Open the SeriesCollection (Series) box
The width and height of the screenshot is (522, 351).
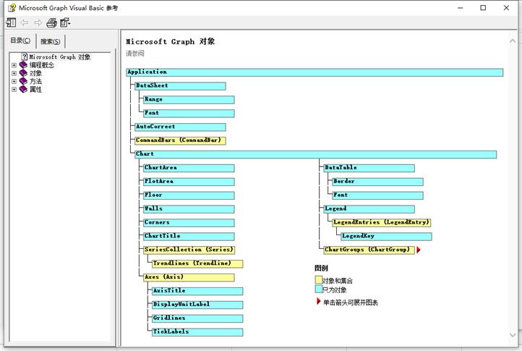(x=189, y=250)
